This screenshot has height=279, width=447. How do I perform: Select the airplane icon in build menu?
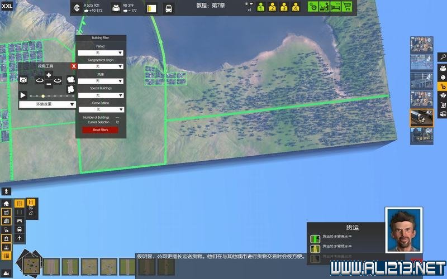pos(20,238)
